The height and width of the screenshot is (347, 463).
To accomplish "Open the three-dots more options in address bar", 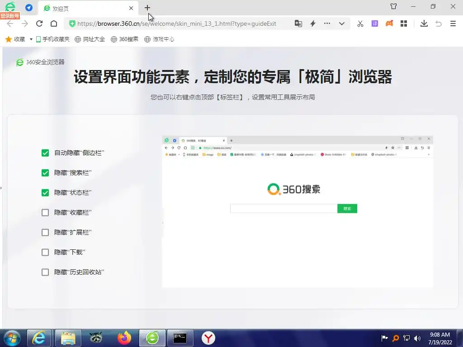I will (327, 23).
